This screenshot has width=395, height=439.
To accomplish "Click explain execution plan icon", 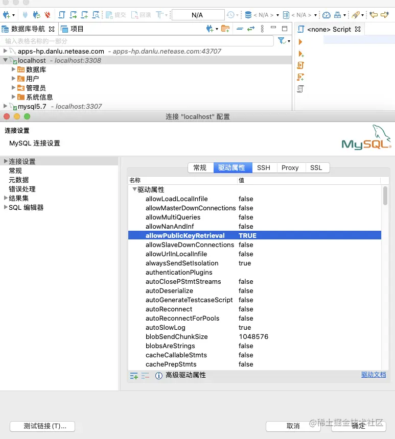I will click(x=300, y=89).
